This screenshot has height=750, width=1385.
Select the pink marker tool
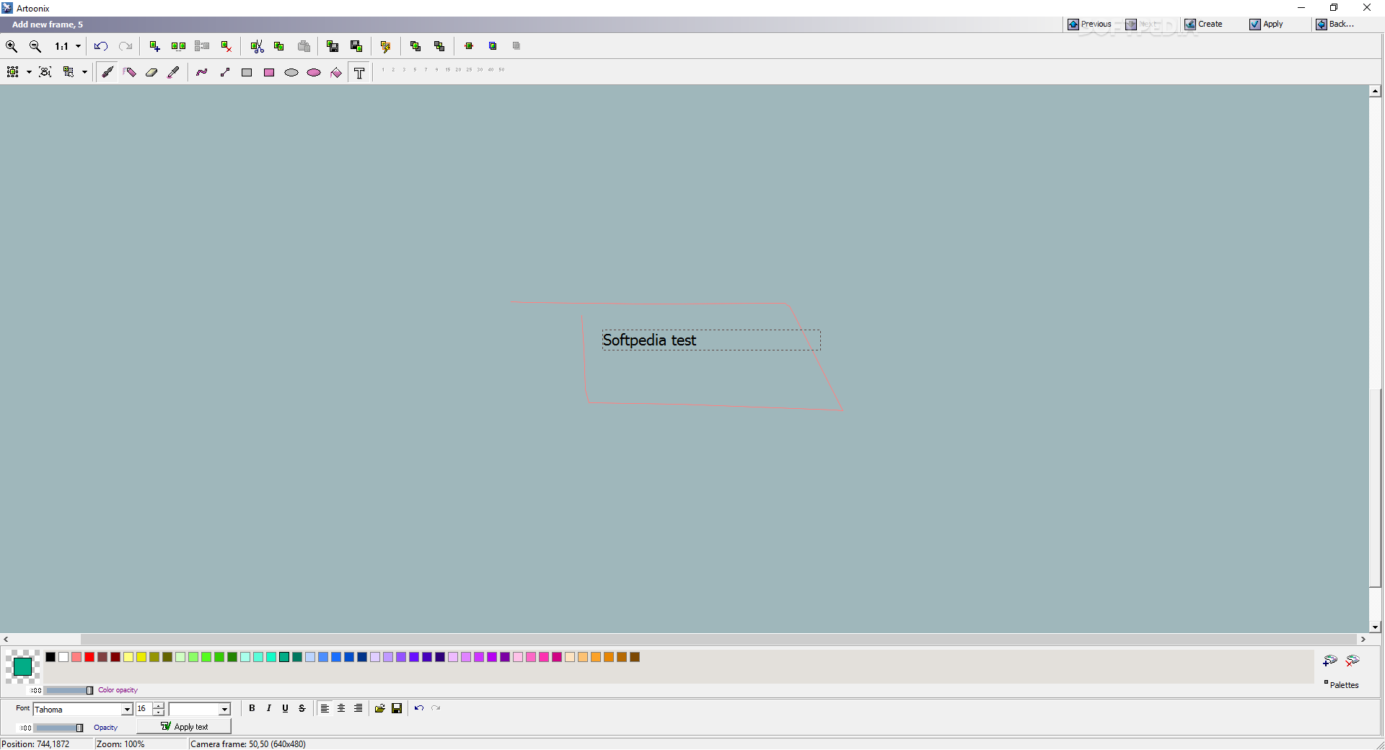pos(130,72)
